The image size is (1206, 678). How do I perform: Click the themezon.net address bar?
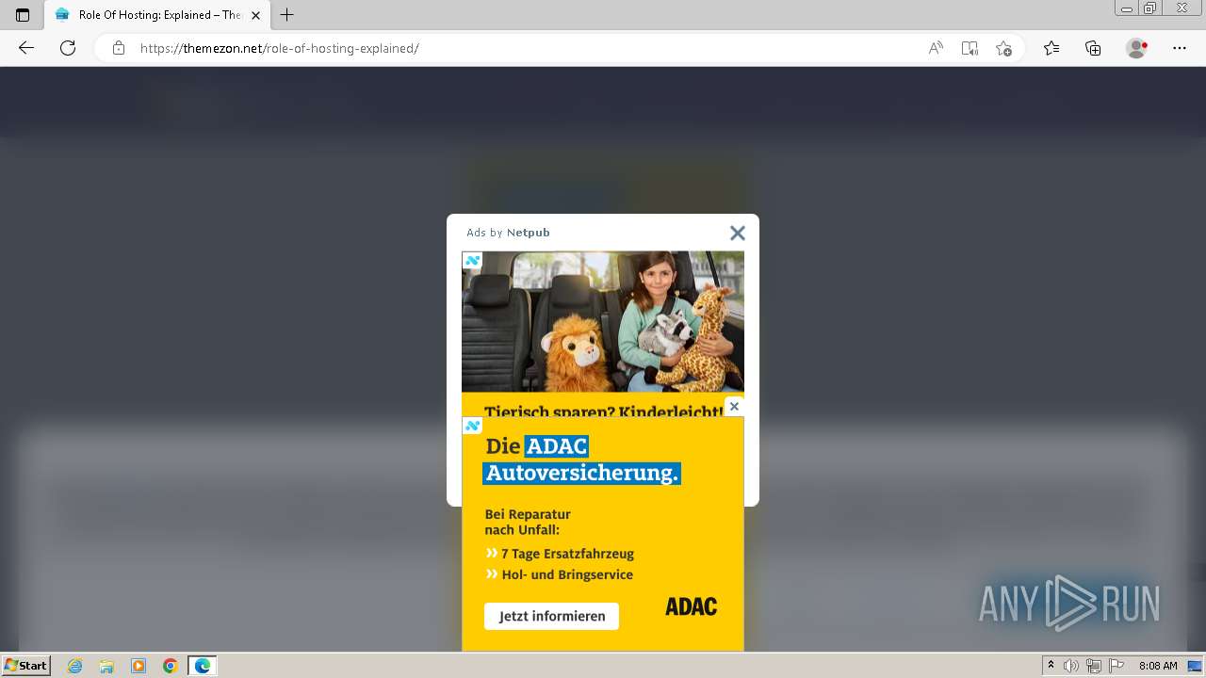(x=509, y=48)
